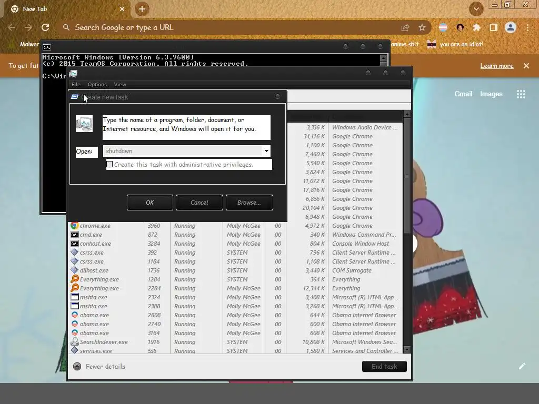This screenshot has width=539, height=404.
Task: Open a new Chrome tab
Action: pyautogui.click(x=142, y=9)
